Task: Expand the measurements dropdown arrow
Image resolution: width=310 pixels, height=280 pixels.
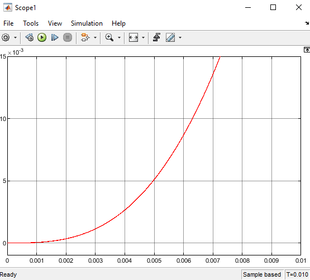Action: (180, 37)
